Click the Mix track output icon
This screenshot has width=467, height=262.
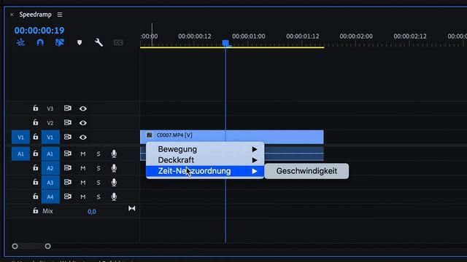pos(131,209)
